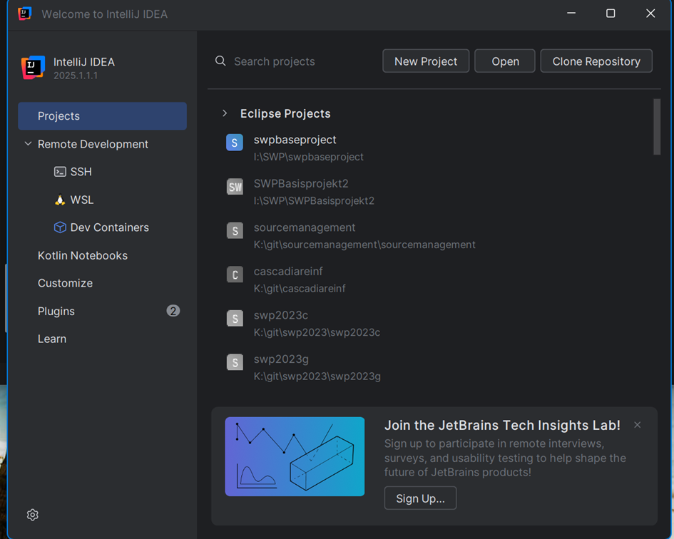
Task: Click the WSL penguin icon
Action: click(x=60, y=200)
